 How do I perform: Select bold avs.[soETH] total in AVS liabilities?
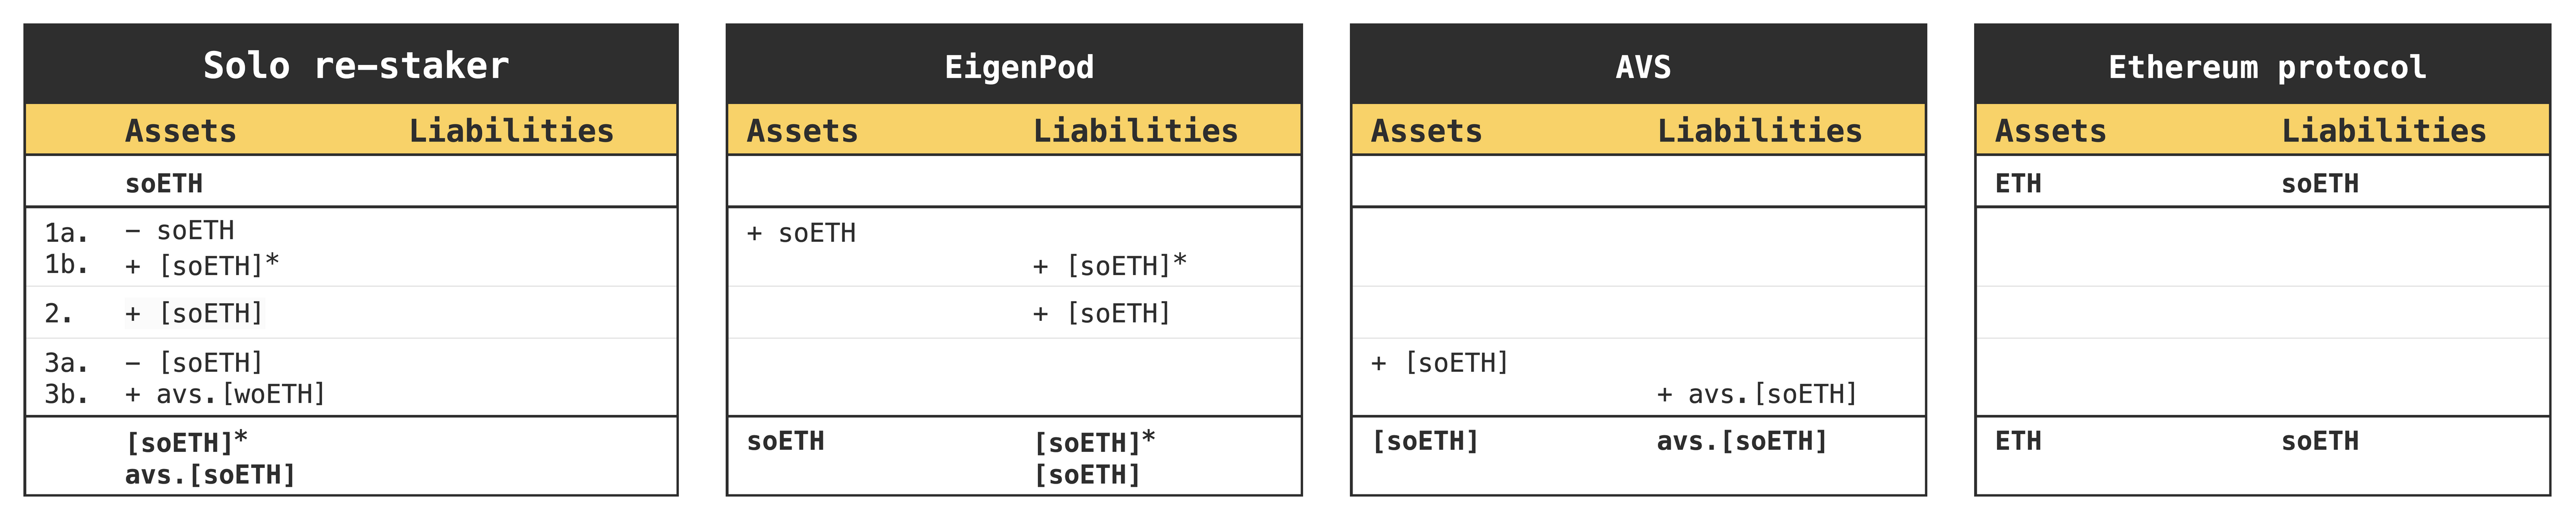coord(1742,441)
